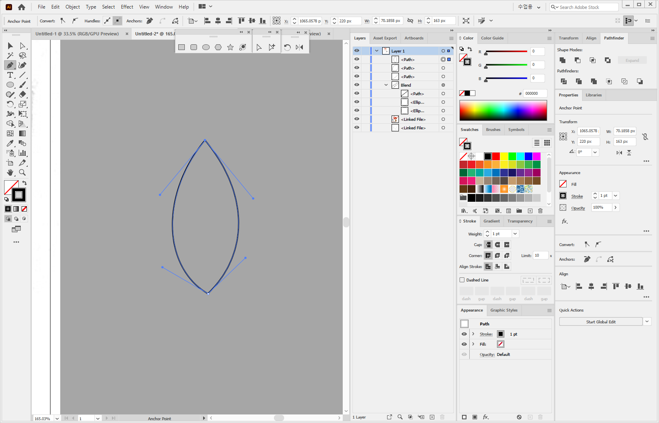Select the Paintbrush tool
659x423 pixels.
click(23, 85)
